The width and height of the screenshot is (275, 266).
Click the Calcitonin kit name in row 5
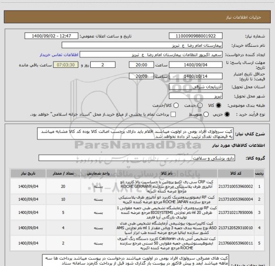coord(167,243)
